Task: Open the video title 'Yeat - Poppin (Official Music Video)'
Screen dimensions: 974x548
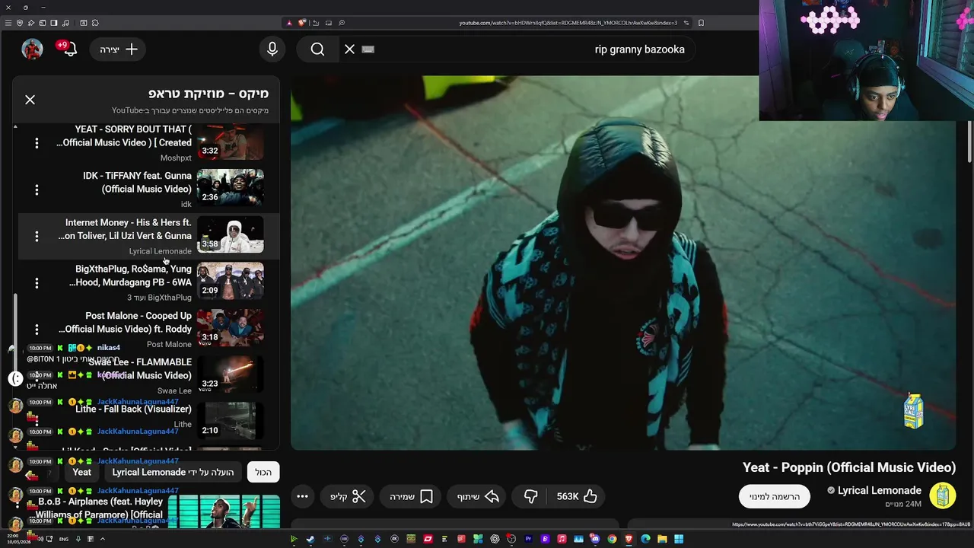Action: [x=849, y=468]
